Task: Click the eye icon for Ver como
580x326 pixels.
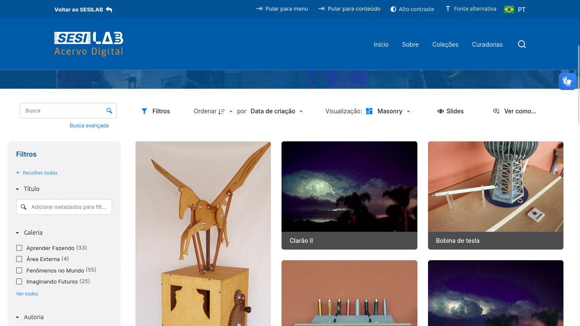Action: (x=496, y=111)
